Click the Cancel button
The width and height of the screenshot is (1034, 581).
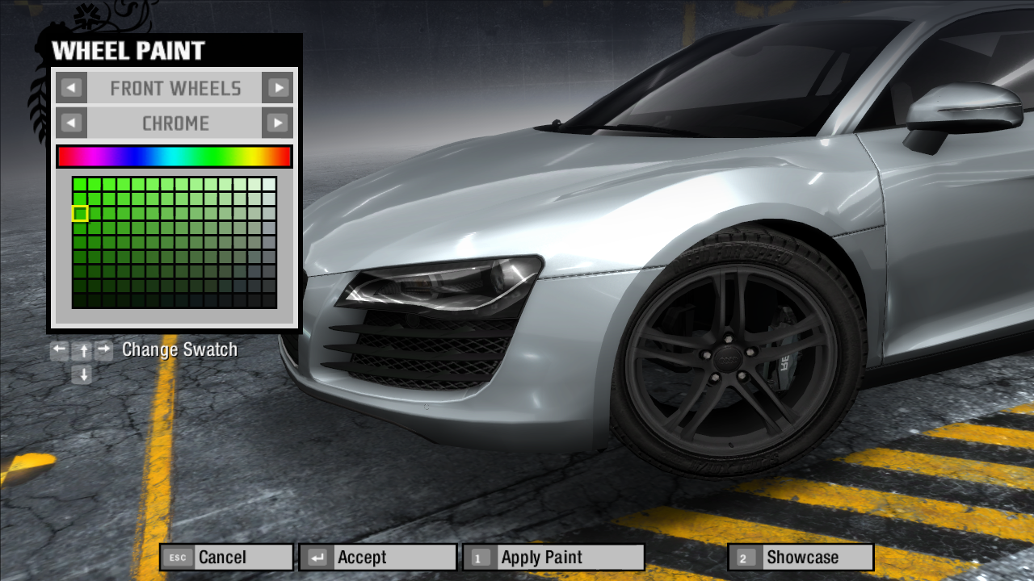(x=226, y=557)
